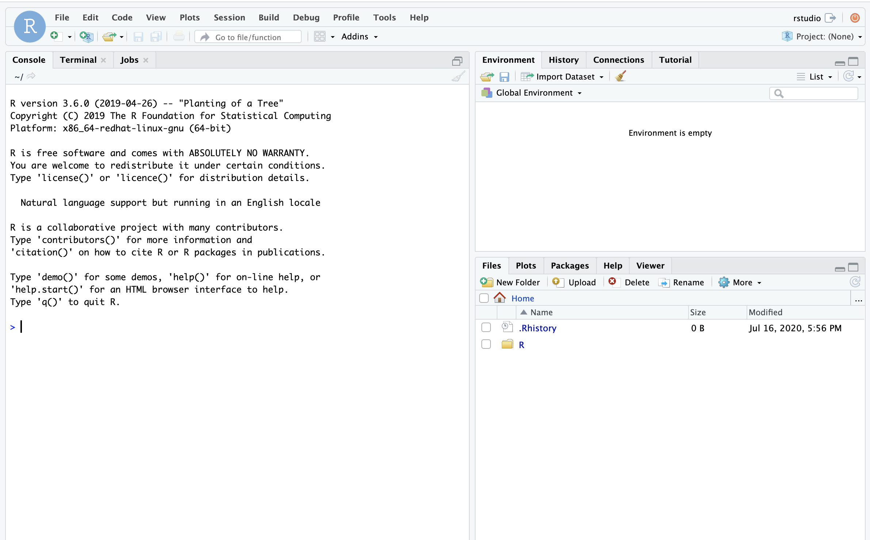Open the .Rhistory file link
This screenshot has width=870, height=540.
pyautogui.click(x=537, y=328)
